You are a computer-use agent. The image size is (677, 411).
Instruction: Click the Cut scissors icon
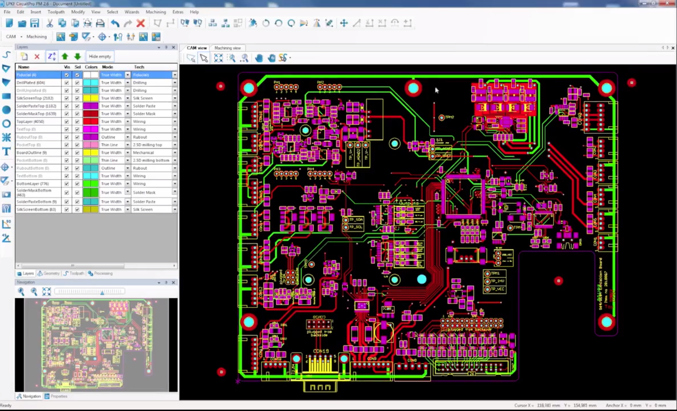(x=49, y=23)
